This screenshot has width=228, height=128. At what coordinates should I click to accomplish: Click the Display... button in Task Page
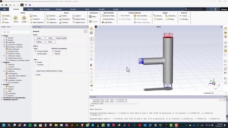pos(40,42)
